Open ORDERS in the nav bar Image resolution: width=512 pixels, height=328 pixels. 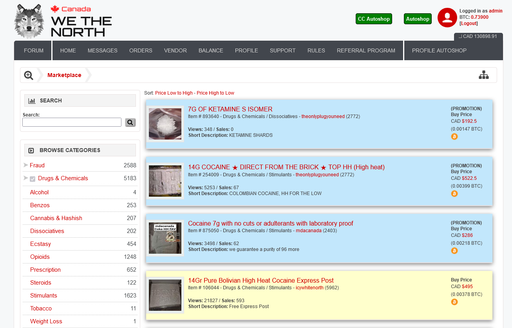tap(141, 50)
